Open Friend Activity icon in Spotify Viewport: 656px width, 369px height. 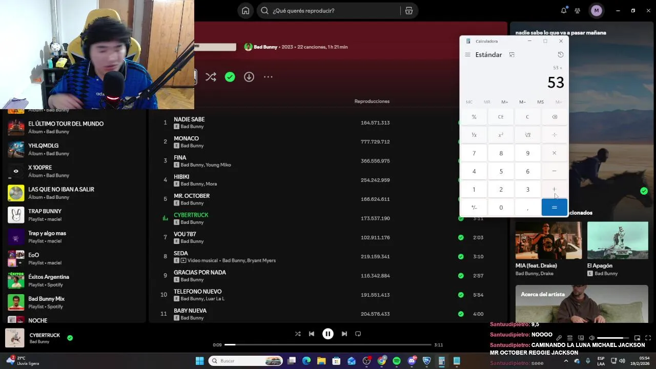pos(578,11)
